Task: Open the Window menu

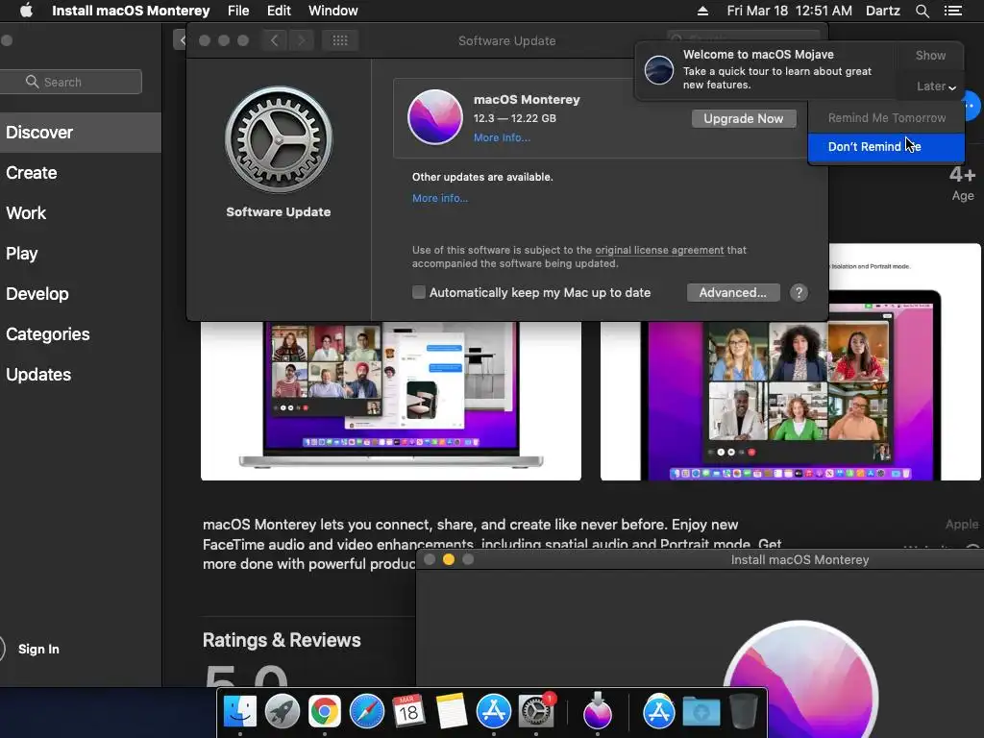Action: tap(332, 11)
